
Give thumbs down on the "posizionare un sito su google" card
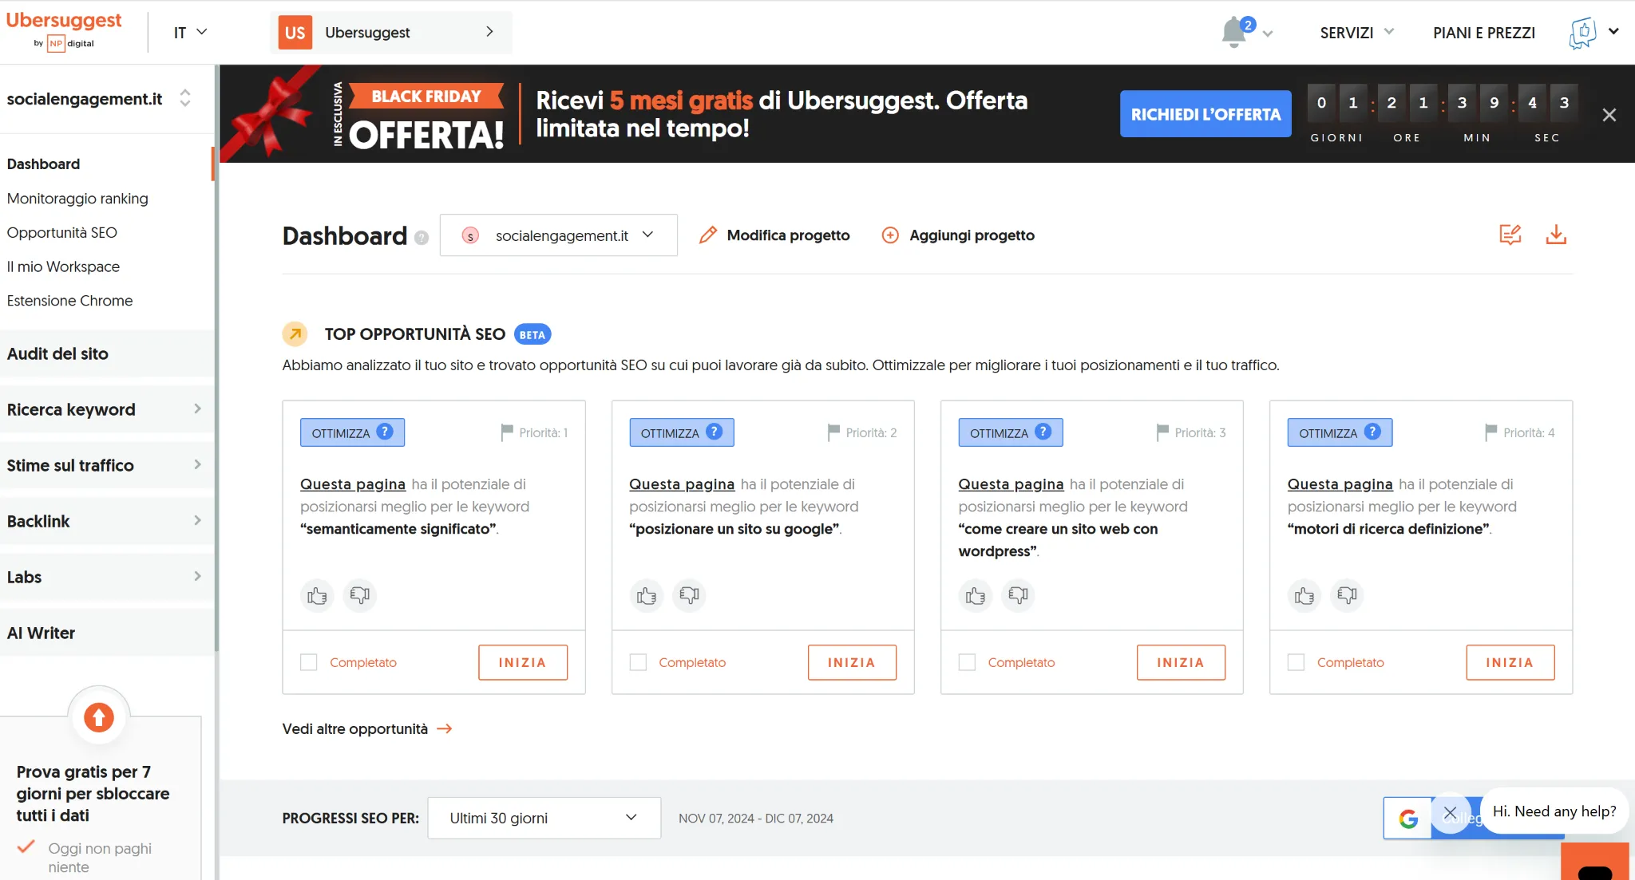689,595
